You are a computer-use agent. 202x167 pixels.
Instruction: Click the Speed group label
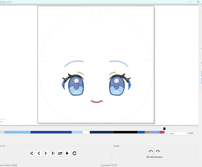tap(116, 146)
